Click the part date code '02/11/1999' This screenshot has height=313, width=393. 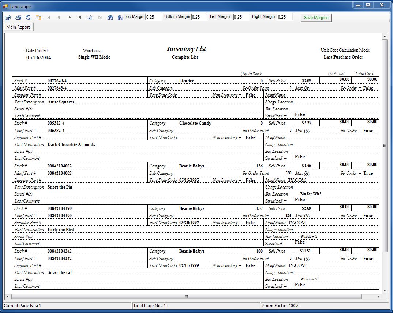click(189, 265)
